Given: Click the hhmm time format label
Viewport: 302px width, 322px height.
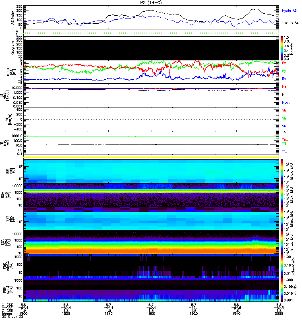Looking at the screenshot, I should click(7, 314).
